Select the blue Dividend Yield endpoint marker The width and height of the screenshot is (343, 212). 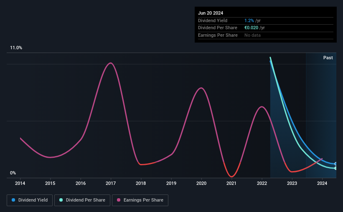pyautogui.click(x=335, y=164)
